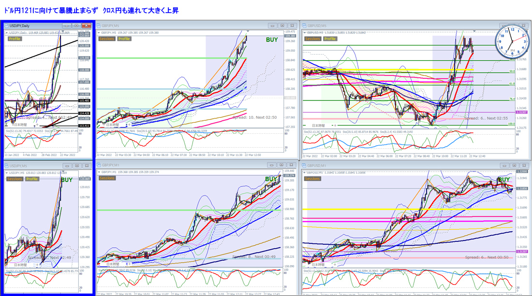Click 'Spread: 6.. Next 02:55' text
Image resolution: width=532 pixels, height=296 pixels.
click(486, 118)
